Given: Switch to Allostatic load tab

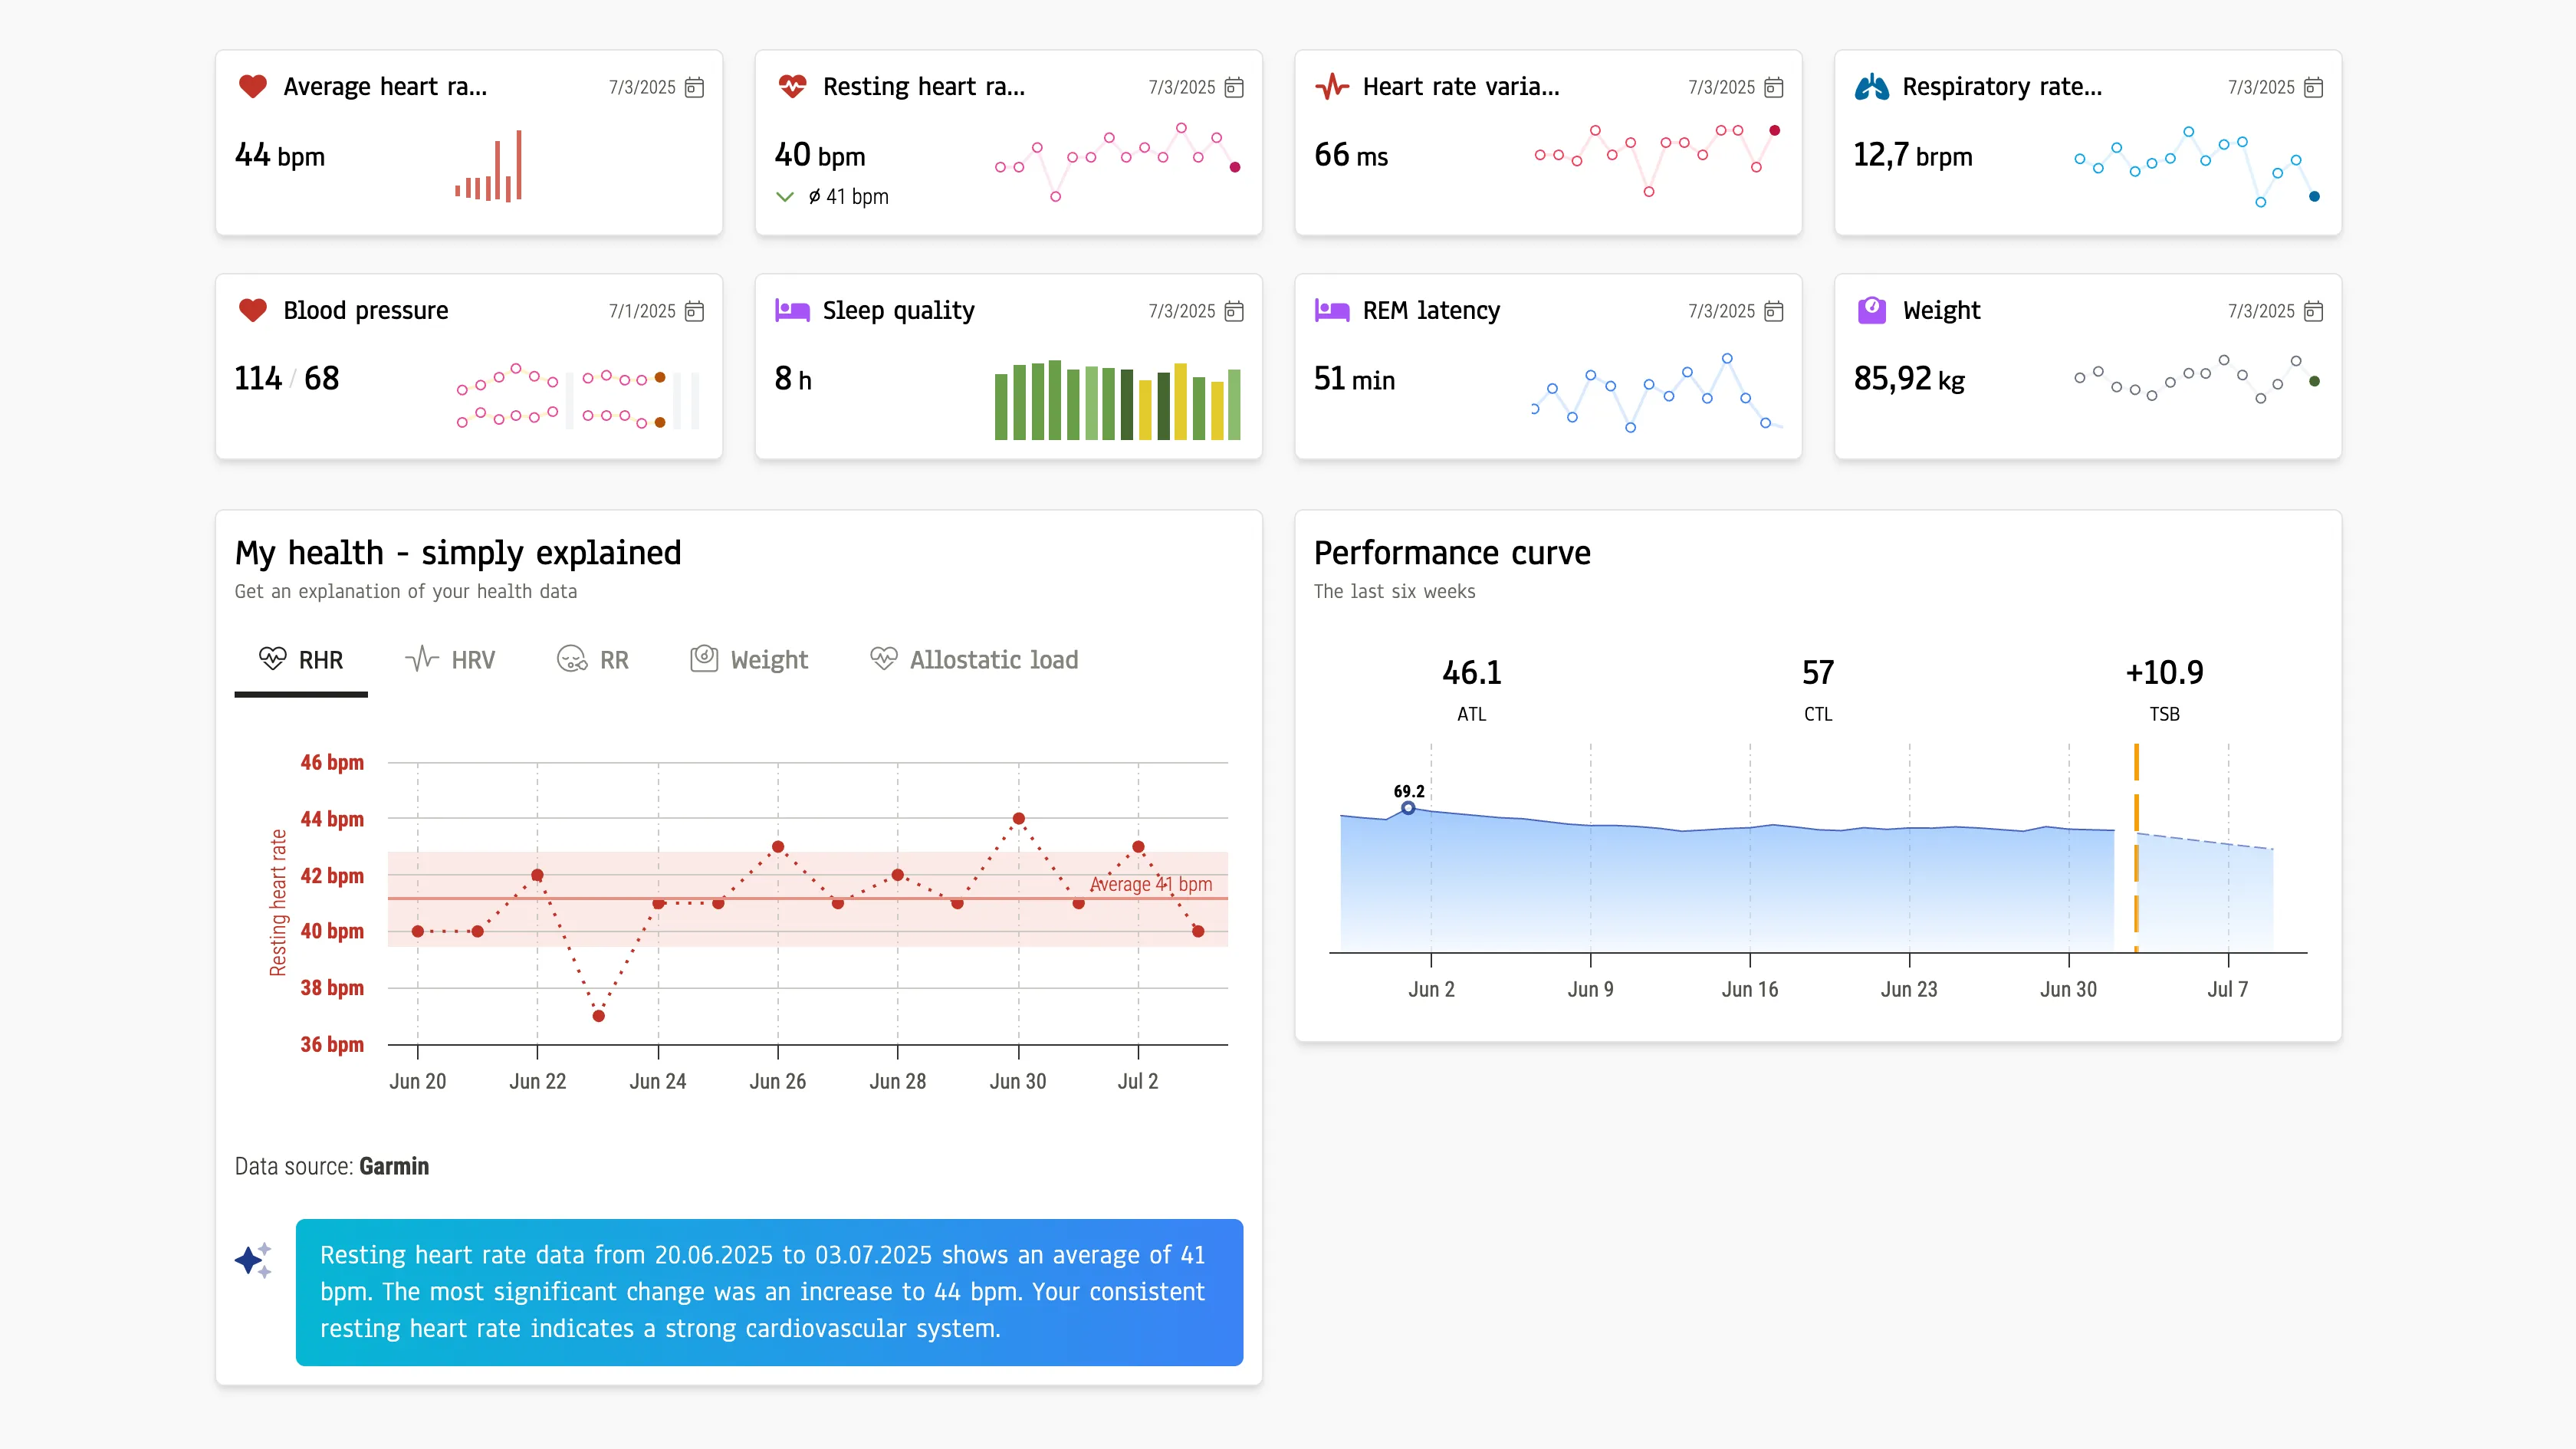Looking at the screenshot, I should (x=974, y=660).
